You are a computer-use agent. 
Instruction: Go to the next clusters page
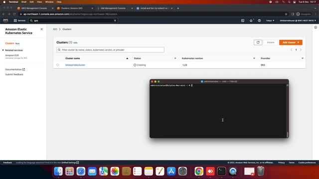pyautogui.click(x=301, y=50)
